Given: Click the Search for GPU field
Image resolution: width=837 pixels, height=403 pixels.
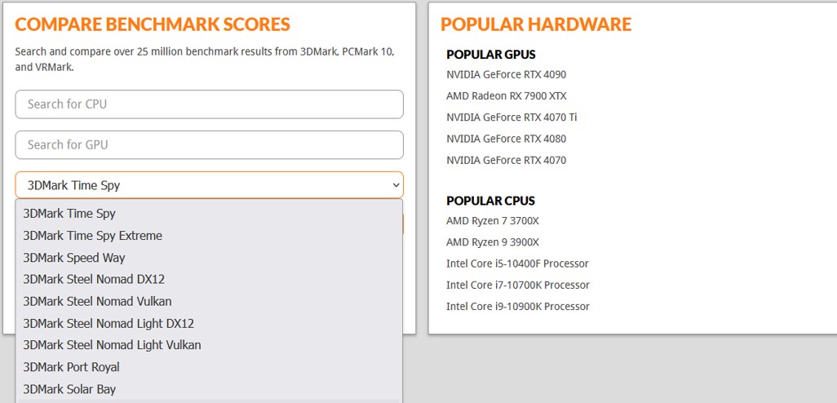Looking at the screenshot, I should click(209, 144).
